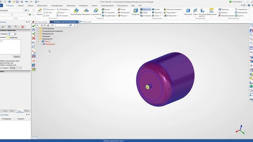Open the Примитив tool
Screen dimensions: 253x142
[188, 12]
